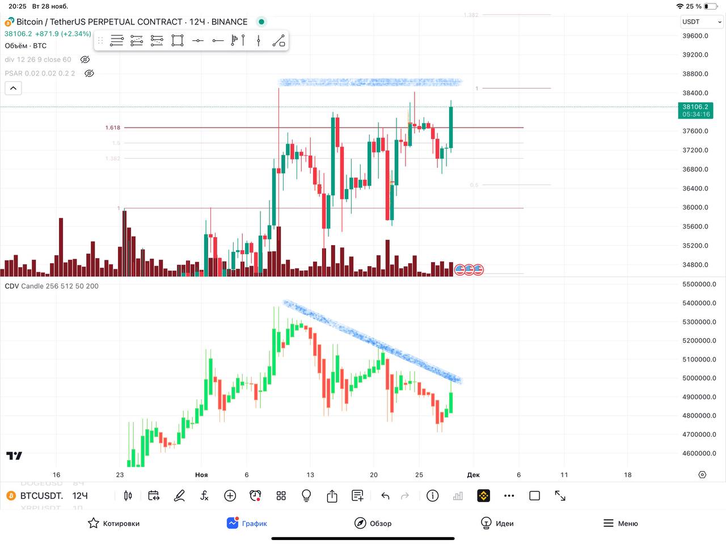Switch to the Котировки tab

click(113, 523)
